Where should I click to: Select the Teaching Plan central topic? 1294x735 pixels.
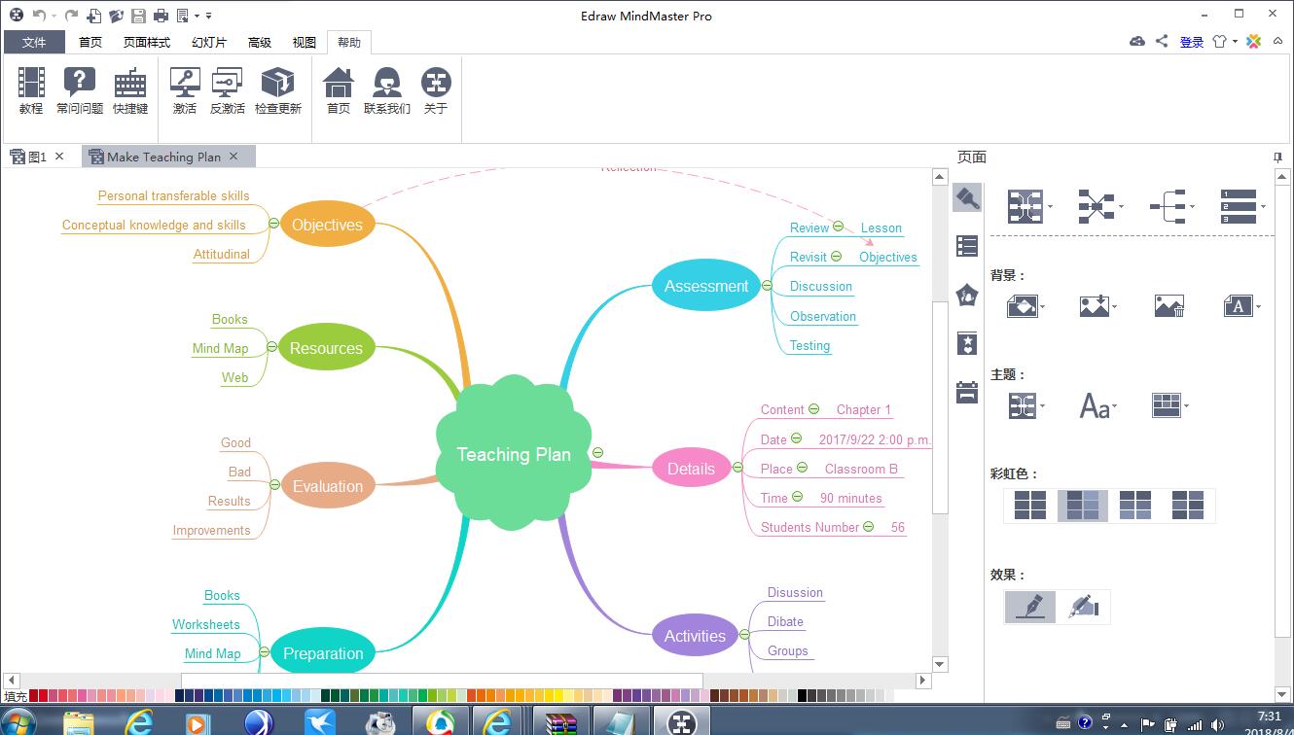pos(513,454)
